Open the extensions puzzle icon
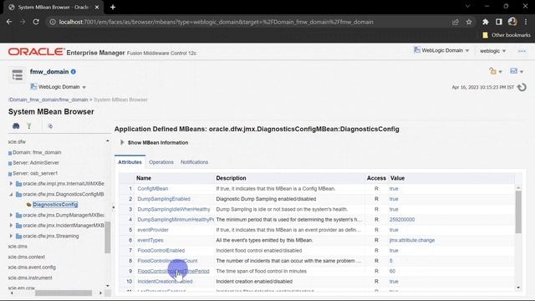Viewport: 535px width, 301px height. tap(485, 22)
